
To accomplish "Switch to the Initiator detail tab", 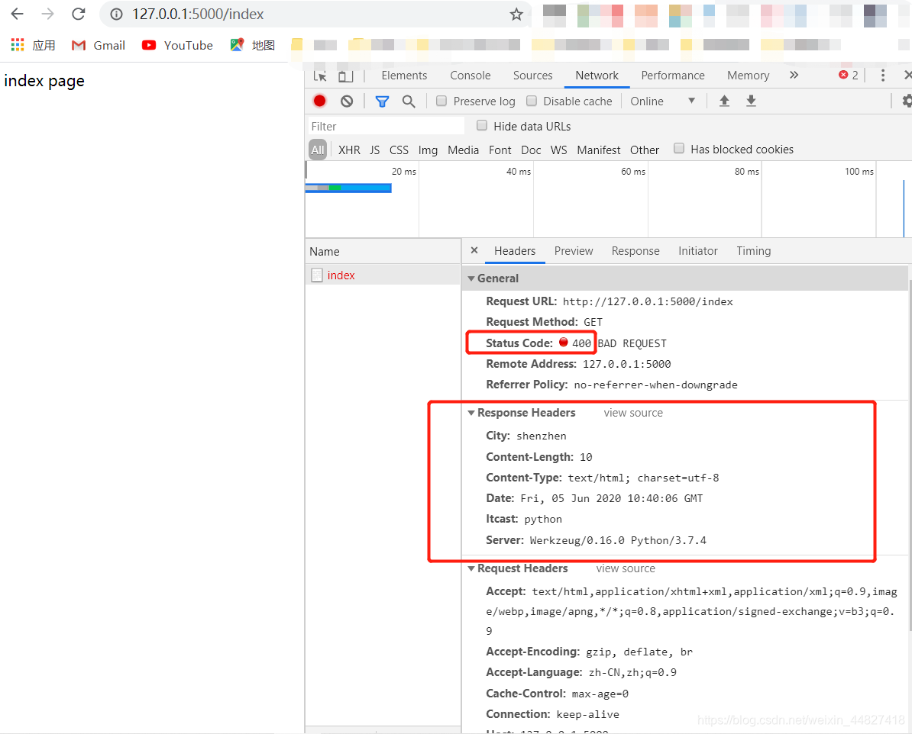I will tap(697, 250).
